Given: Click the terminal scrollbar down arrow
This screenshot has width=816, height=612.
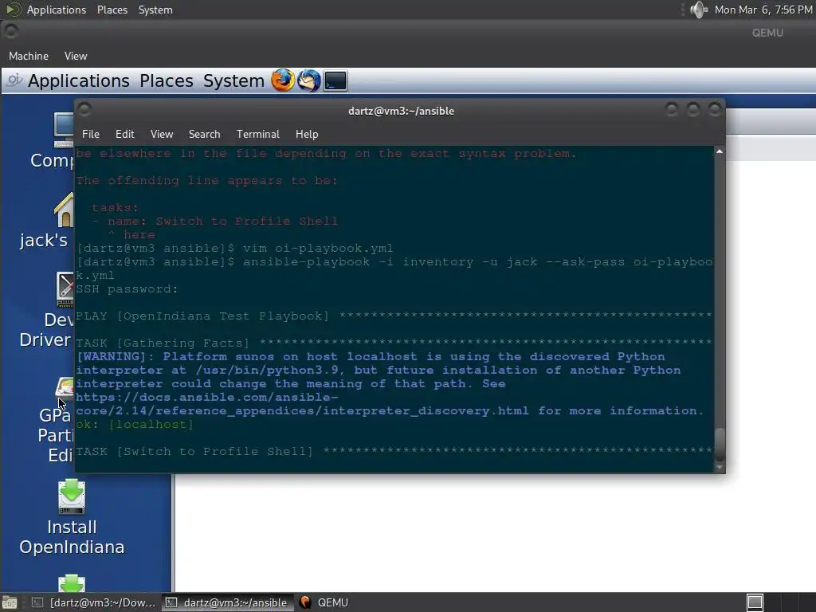Looking at the screenshot, I should coord(720,467).
